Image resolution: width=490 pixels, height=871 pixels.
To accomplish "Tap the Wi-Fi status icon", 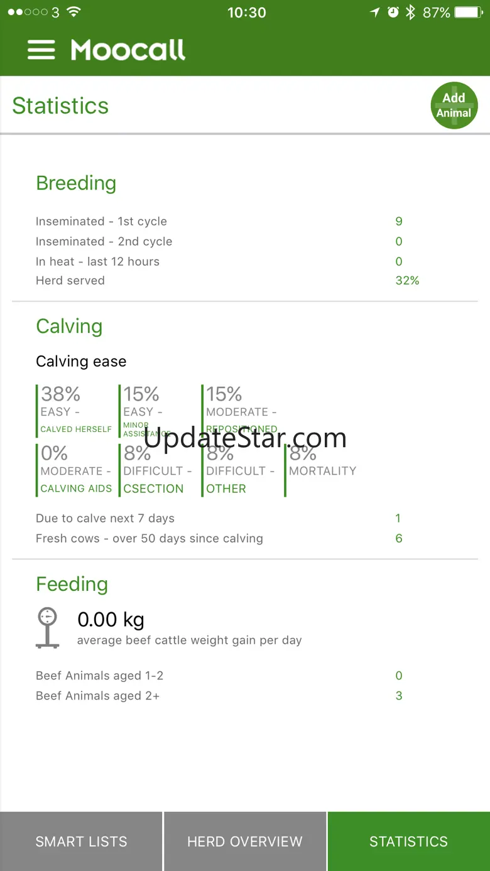I will (x=73, y=13).
